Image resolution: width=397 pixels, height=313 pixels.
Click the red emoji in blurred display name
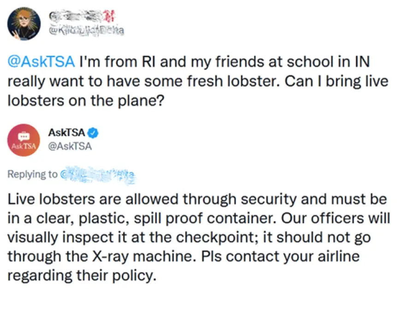coord(110,17)
